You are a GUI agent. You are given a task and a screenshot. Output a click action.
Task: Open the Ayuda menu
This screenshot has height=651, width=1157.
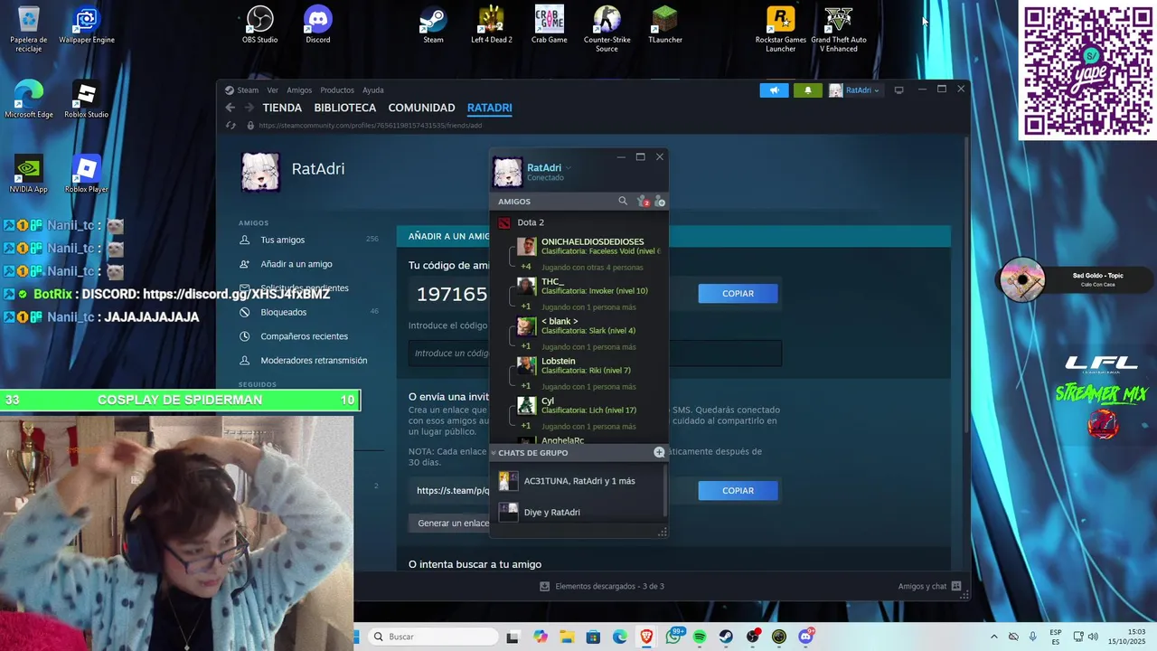(373, 90)
